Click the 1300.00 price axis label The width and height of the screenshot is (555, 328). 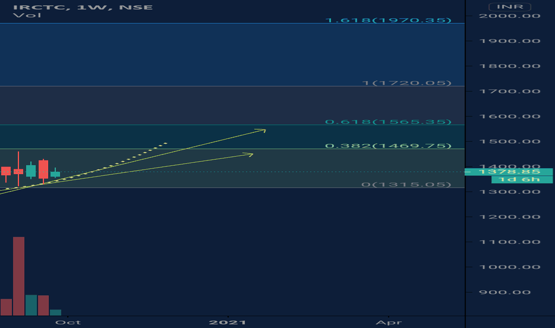[x=509, y=192]
